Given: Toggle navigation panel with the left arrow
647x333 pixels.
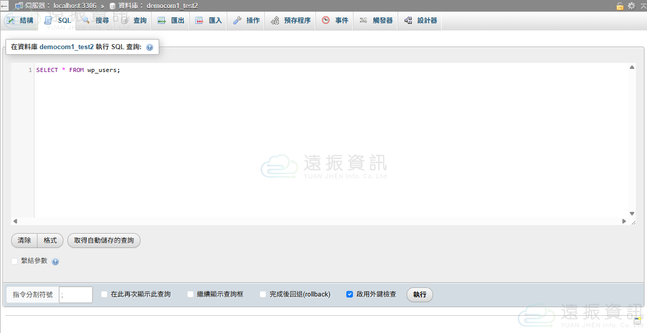Looking at the screenshot, I should pyautogui.click(x=4, y=6).
